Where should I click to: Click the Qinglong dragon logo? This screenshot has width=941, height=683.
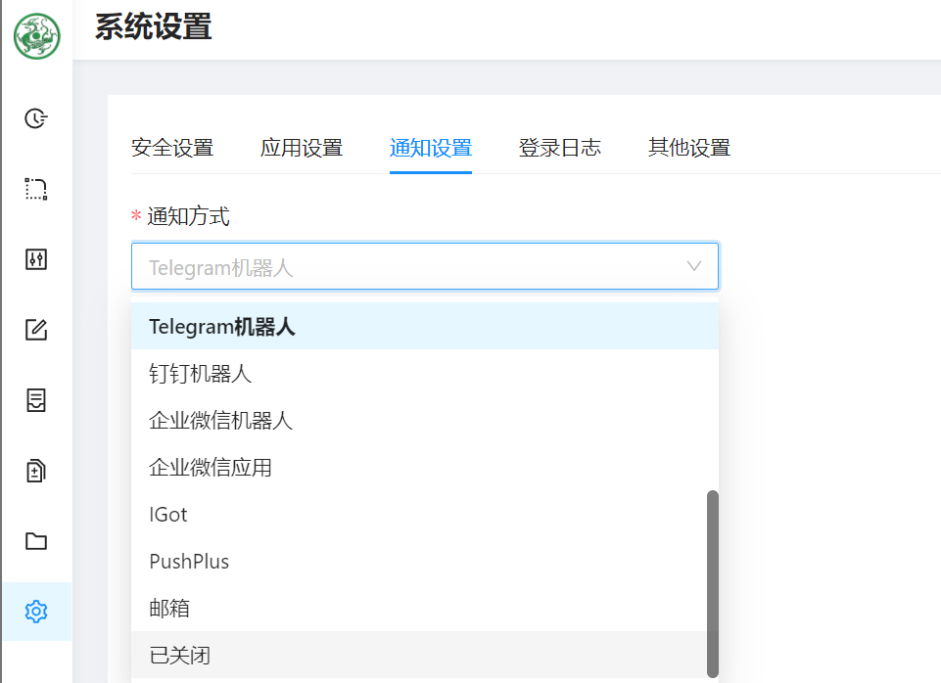point(37,36)
